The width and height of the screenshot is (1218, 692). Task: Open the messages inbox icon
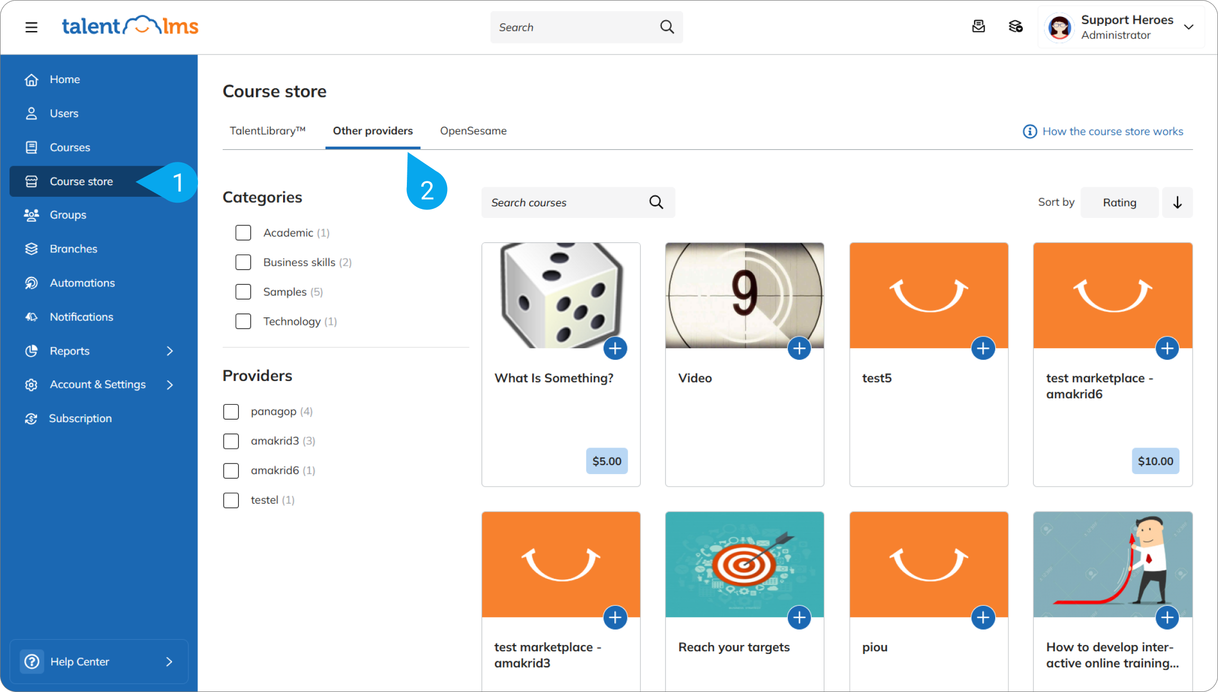coord(978,26)
